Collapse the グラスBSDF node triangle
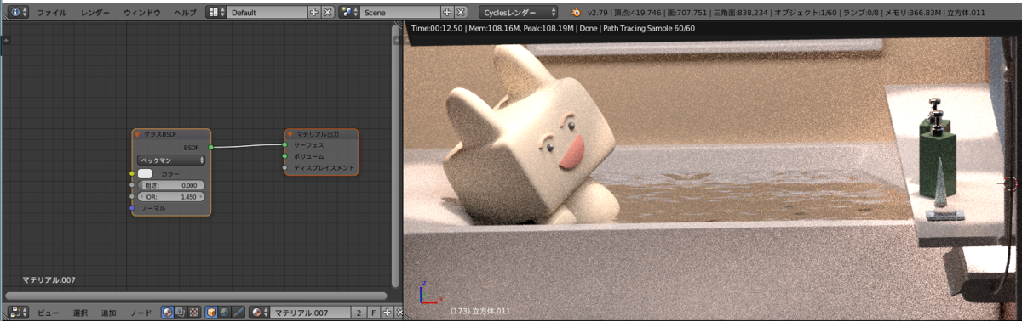Screen dimensions: 1022x321 (x=137, y=135)
